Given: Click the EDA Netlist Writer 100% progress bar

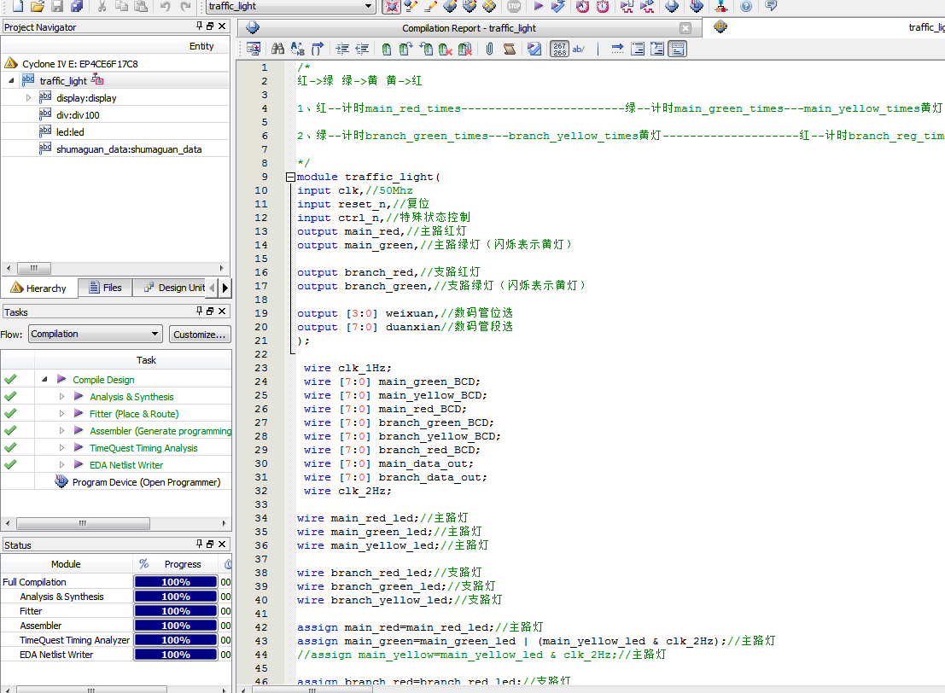Looking at the screenshot, I should pyautogui.click(x=175, y=655).
